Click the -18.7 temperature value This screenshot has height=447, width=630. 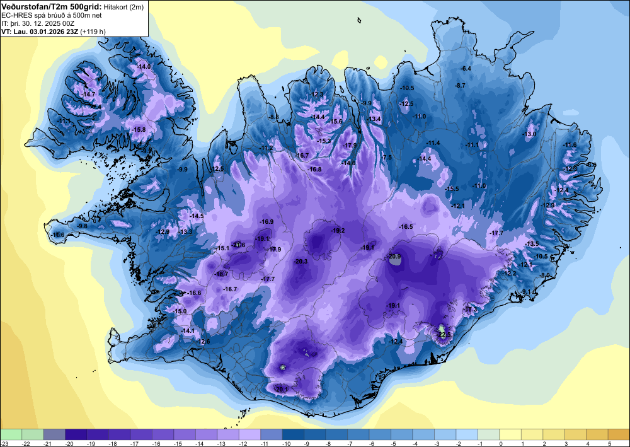(221, 274)
